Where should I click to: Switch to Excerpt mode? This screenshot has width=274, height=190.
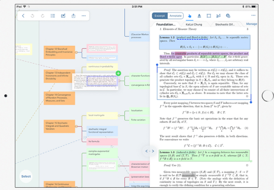(160, 16)
